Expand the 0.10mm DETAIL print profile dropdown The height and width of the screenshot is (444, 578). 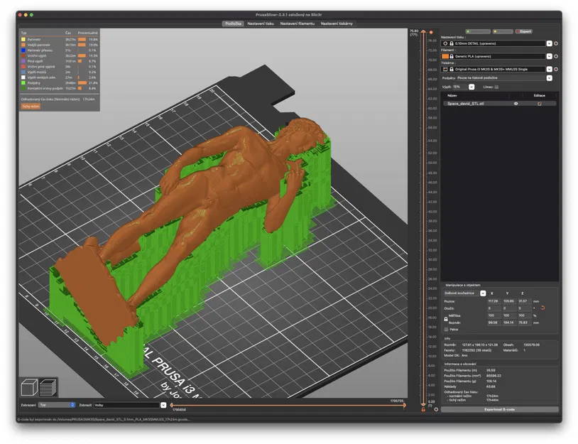[550, 43]
